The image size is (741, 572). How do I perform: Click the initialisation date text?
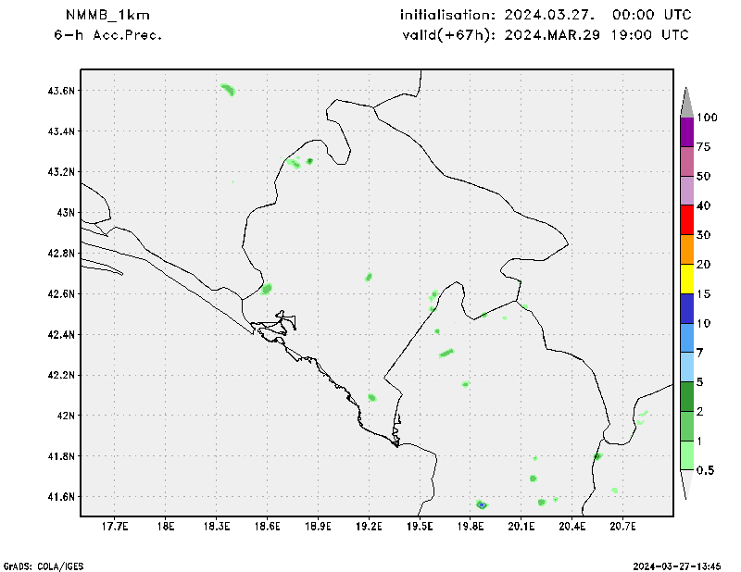tap(545, 15)
